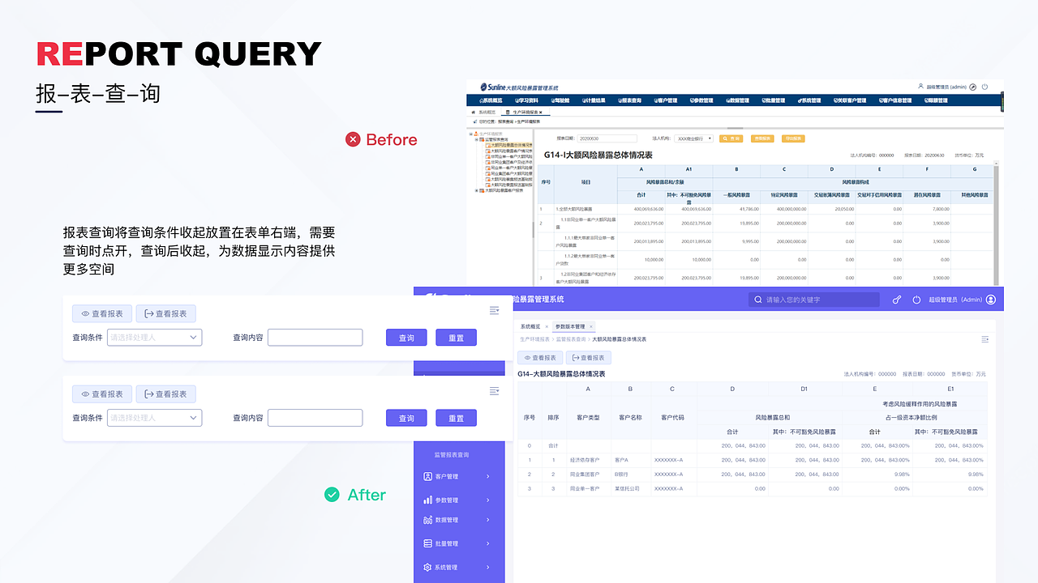
Task: Click the export-arrow 查看报表 button in upper query card
Action: [x=165, y=313]
